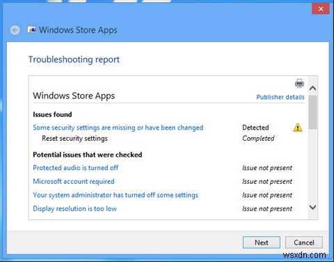
Task: Select the 'Reset security settings' text
Action: [x=74, y=139]
